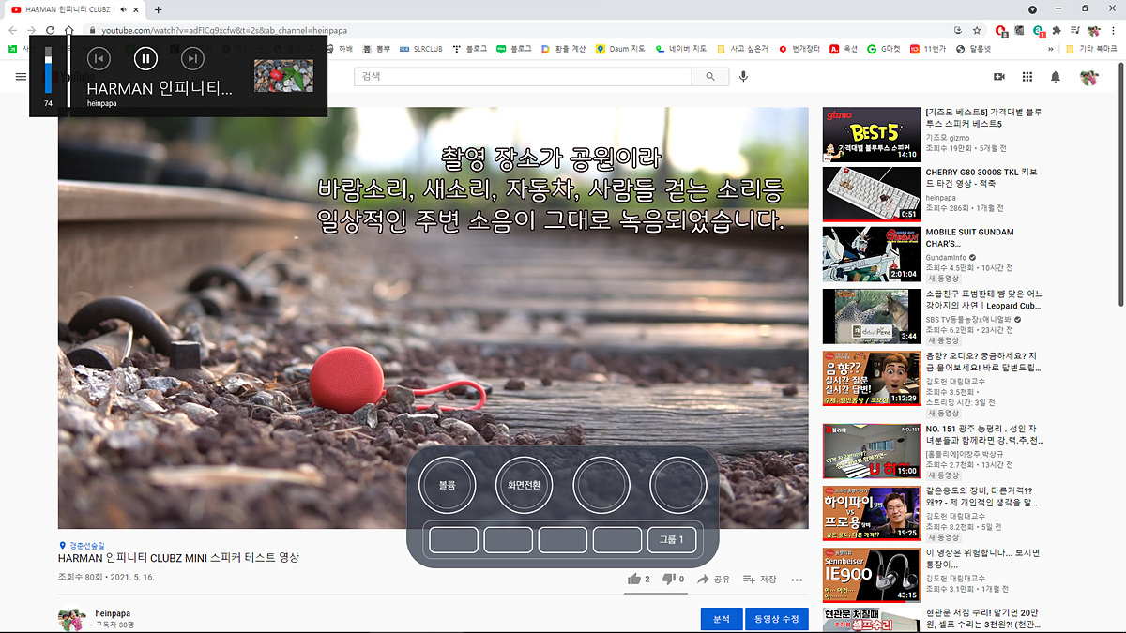Click the media overlay video thumbnail
The width and height of the screenshot is (1126, 633).
tap(284, 75)
